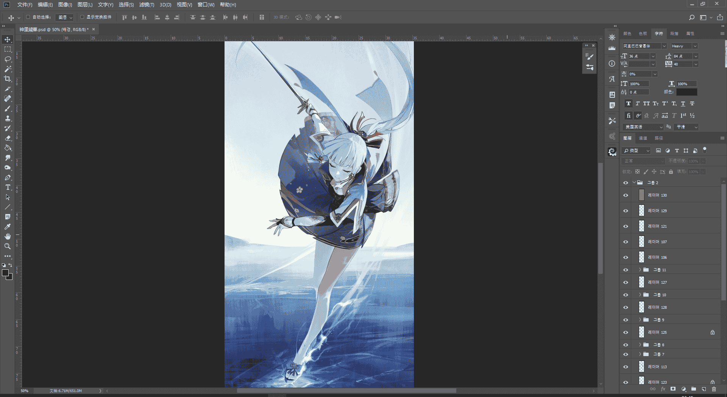Select the 레이어 107 layer row
The width and height of the screenshot is (727, 397).
(x=670, y=242)
